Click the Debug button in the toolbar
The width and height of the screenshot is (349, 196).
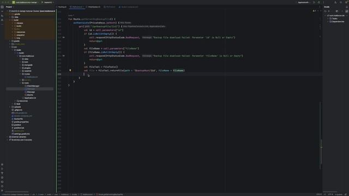[319, 2]
